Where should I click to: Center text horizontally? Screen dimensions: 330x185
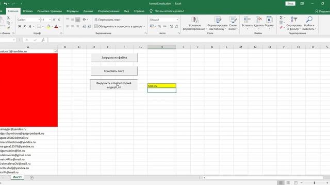click(x=73, y=26)
